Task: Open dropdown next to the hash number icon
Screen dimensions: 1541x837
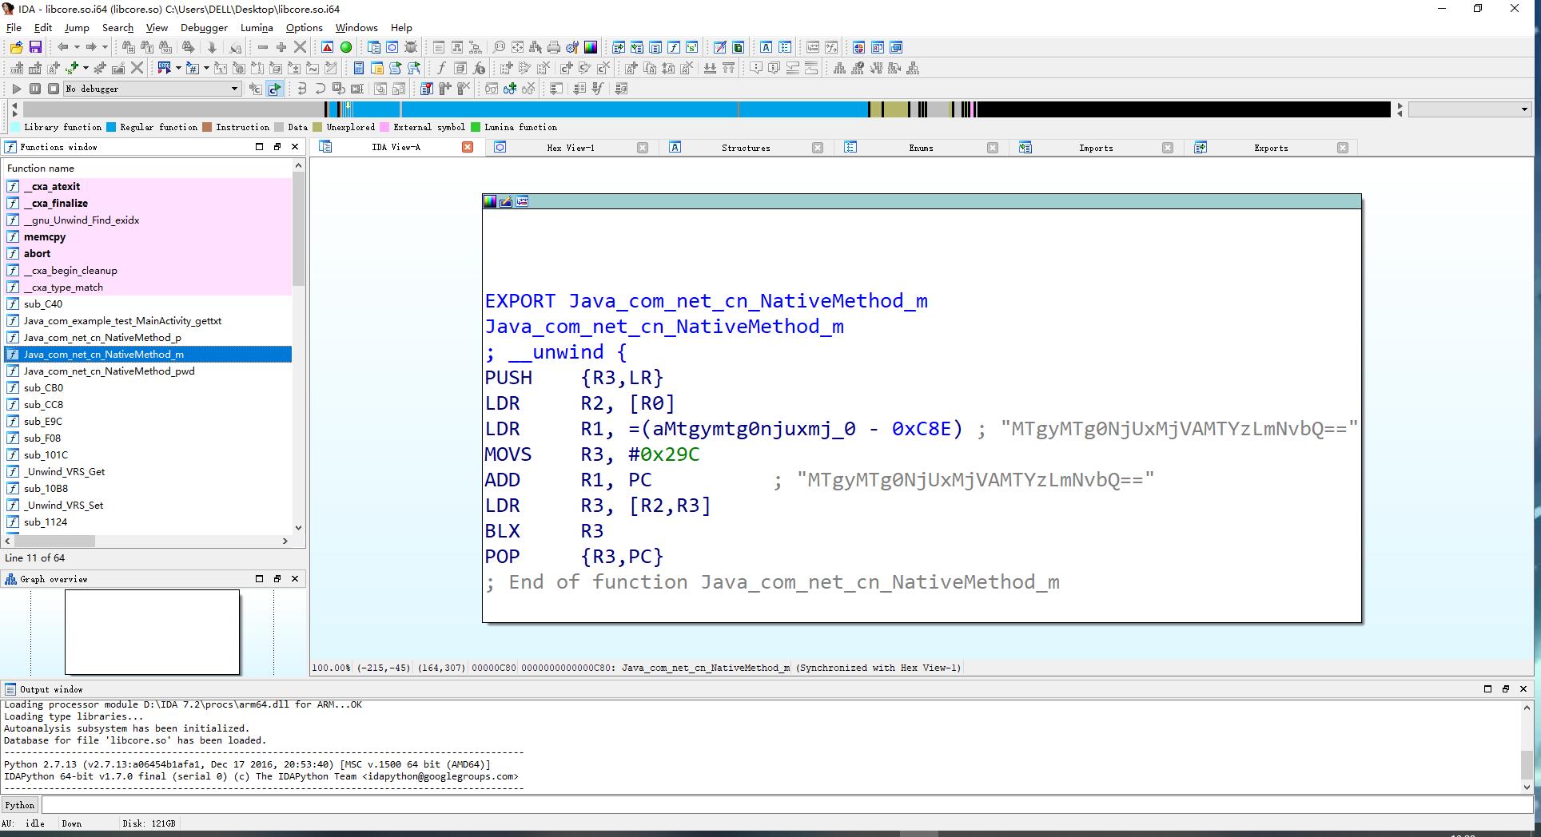Action: (x=206, y=68)
